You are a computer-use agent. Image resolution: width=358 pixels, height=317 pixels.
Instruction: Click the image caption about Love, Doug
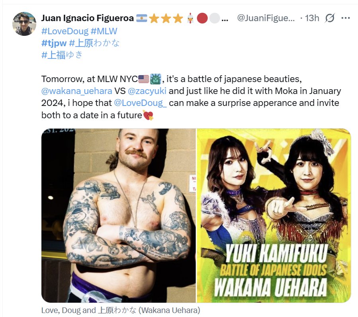[x=121, y=310]
